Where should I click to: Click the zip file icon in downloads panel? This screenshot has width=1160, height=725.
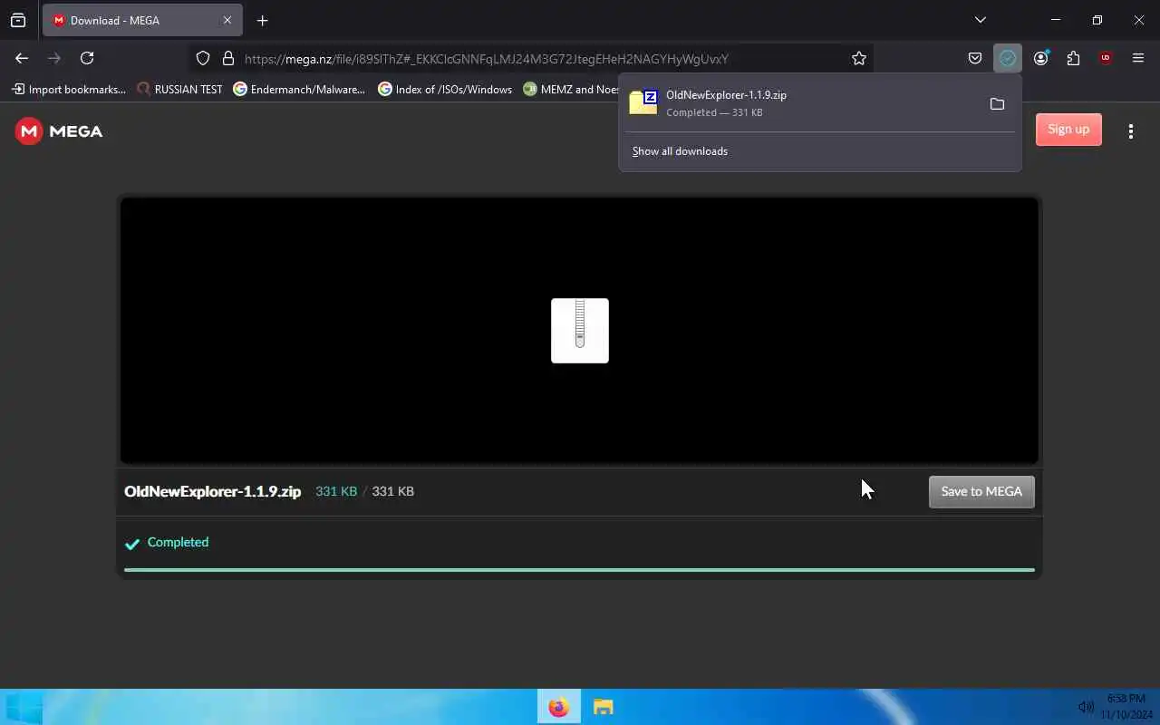(x=643, y=103)
